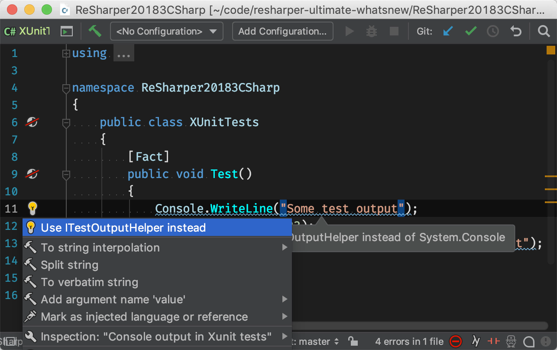The height and width of the screenshot is (350, 557).
Task: Select To verbatim string action
Action: click(x=157, y=282)
